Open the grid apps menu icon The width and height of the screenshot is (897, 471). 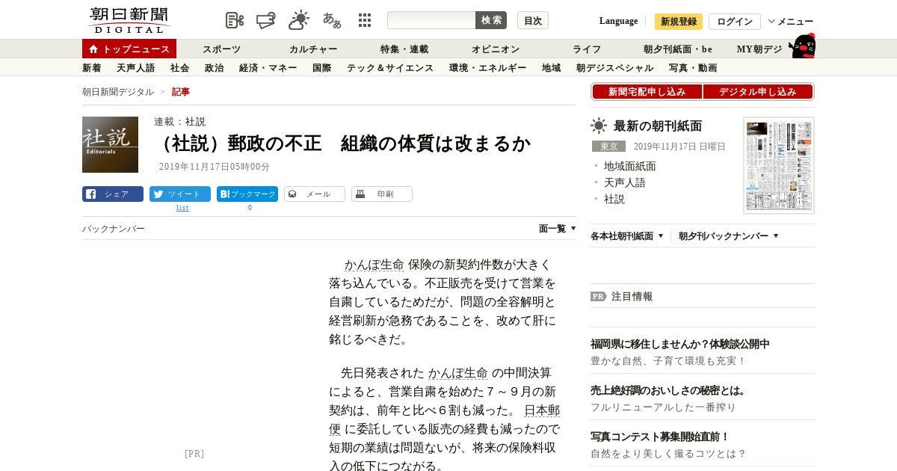[x=365, y=20]
